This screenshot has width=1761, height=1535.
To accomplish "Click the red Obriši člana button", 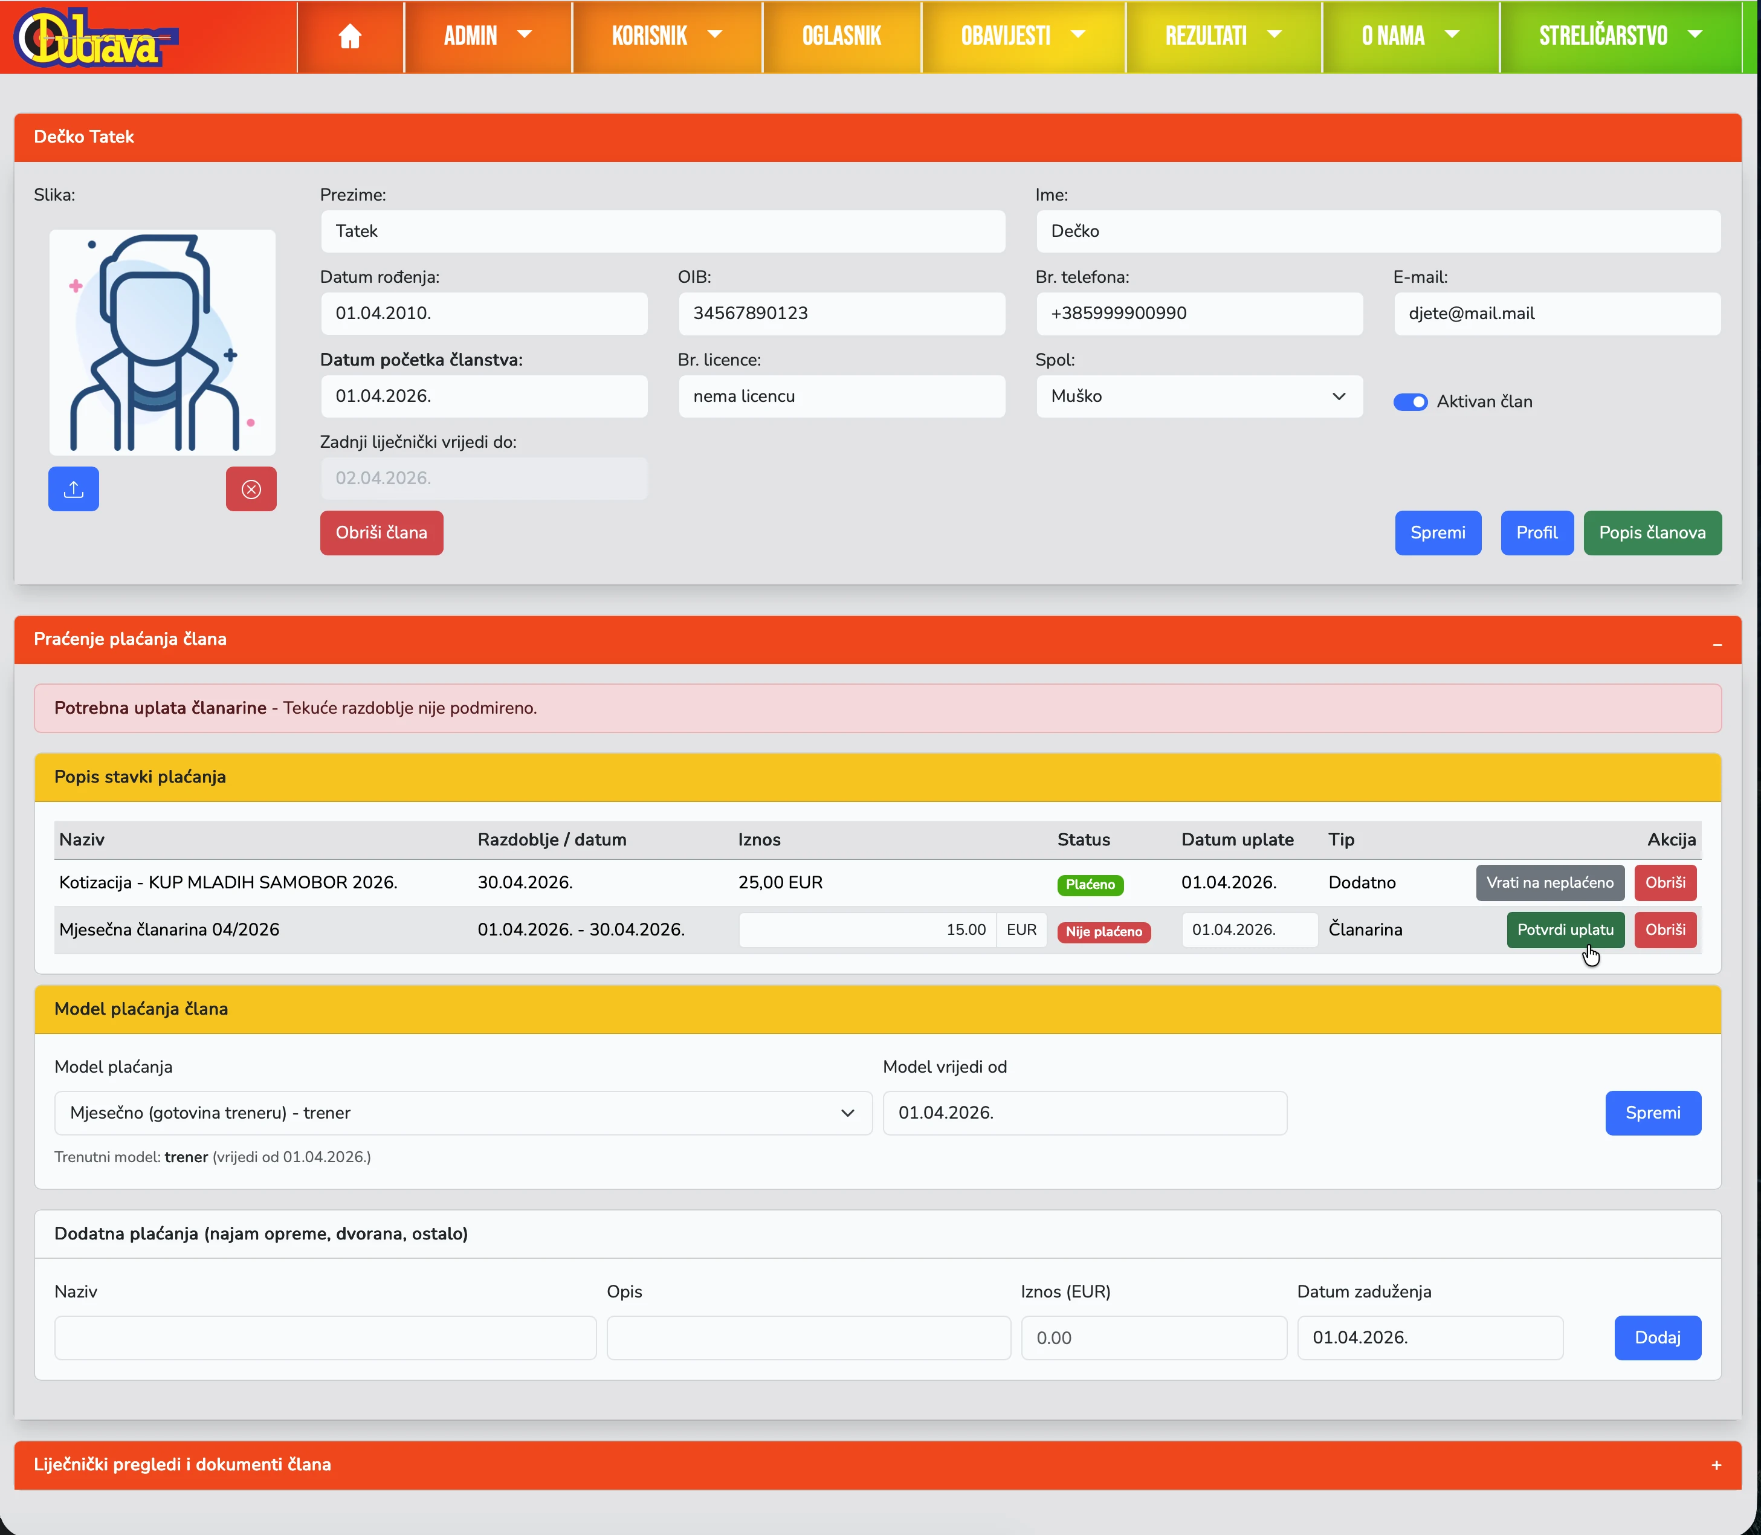I will coord(381,533).
